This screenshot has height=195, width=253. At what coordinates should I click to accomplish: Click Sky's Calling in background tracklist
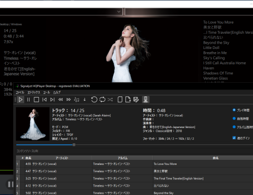click(214, 58)
